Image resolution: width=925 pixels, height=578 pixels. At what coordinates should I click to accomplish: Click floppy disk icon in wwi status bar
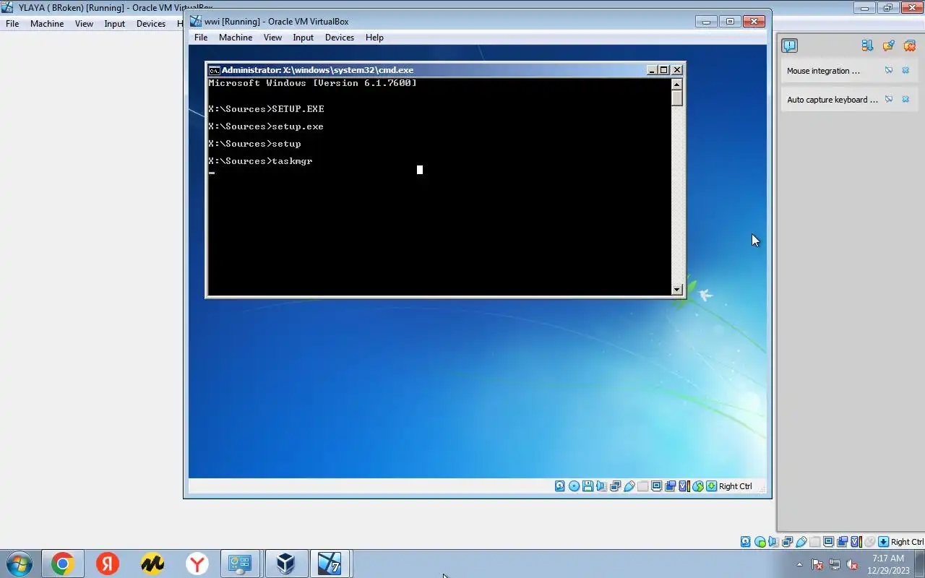[x=588, y=486]
